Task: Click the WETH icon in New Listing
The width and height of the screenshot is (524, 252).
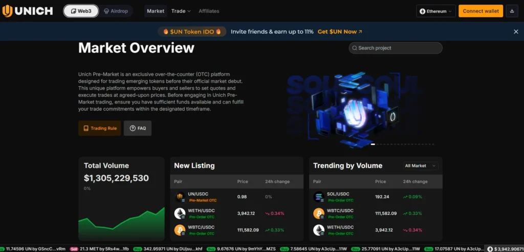Action: [180, 213]
